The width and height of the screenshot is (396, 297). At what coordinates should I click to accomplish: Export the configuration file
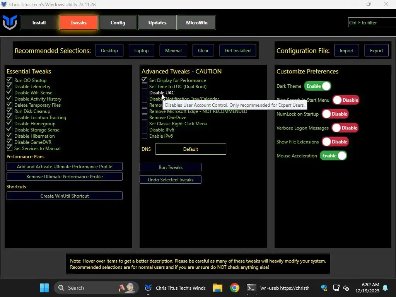376,51
